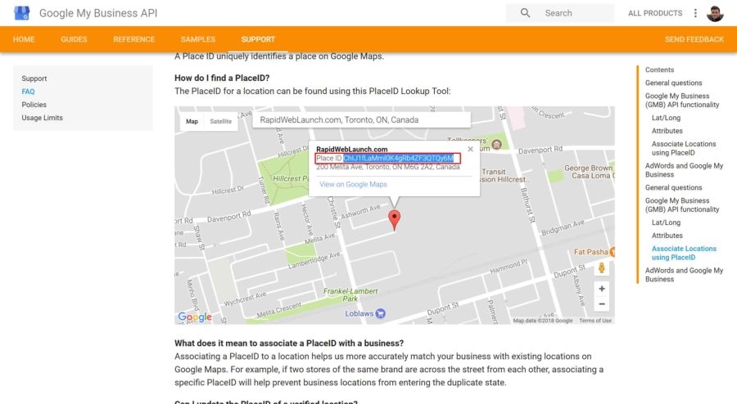Click the search magnifier icon
The image size is (737, 404).
point(525,13)
